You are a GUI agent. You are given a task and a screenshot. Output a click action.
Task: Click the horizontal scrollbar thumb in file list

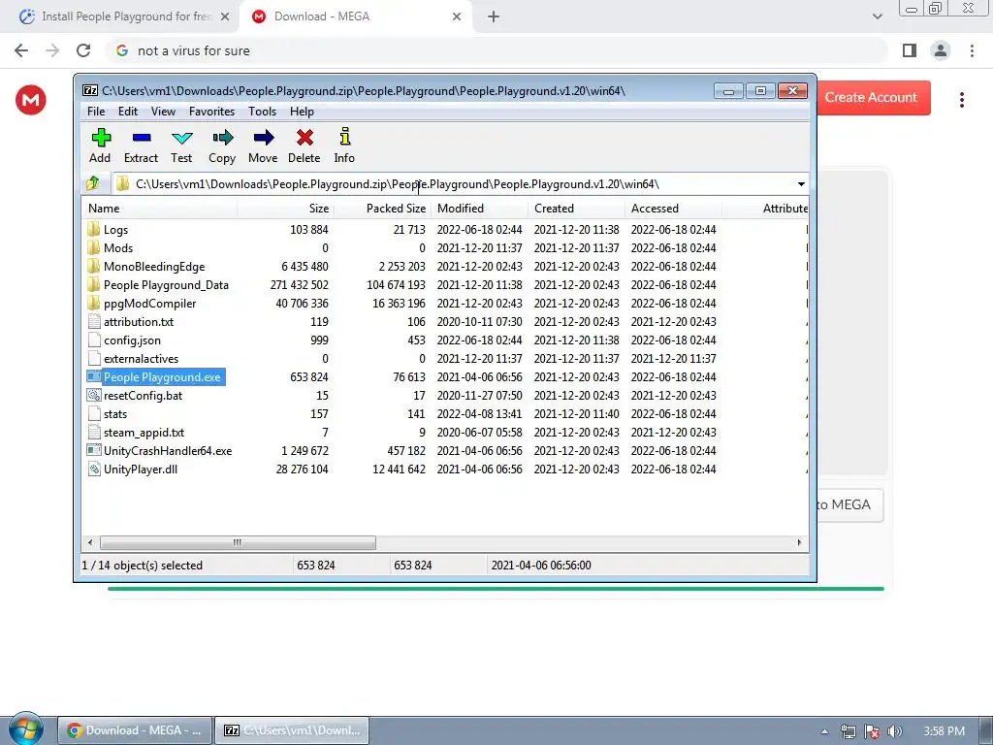(238, 542)
